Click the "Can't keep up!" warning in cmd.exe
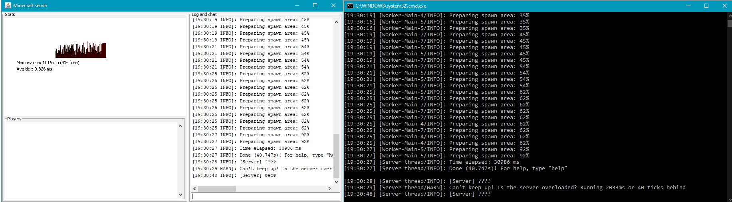 click(x=515, y=188)
